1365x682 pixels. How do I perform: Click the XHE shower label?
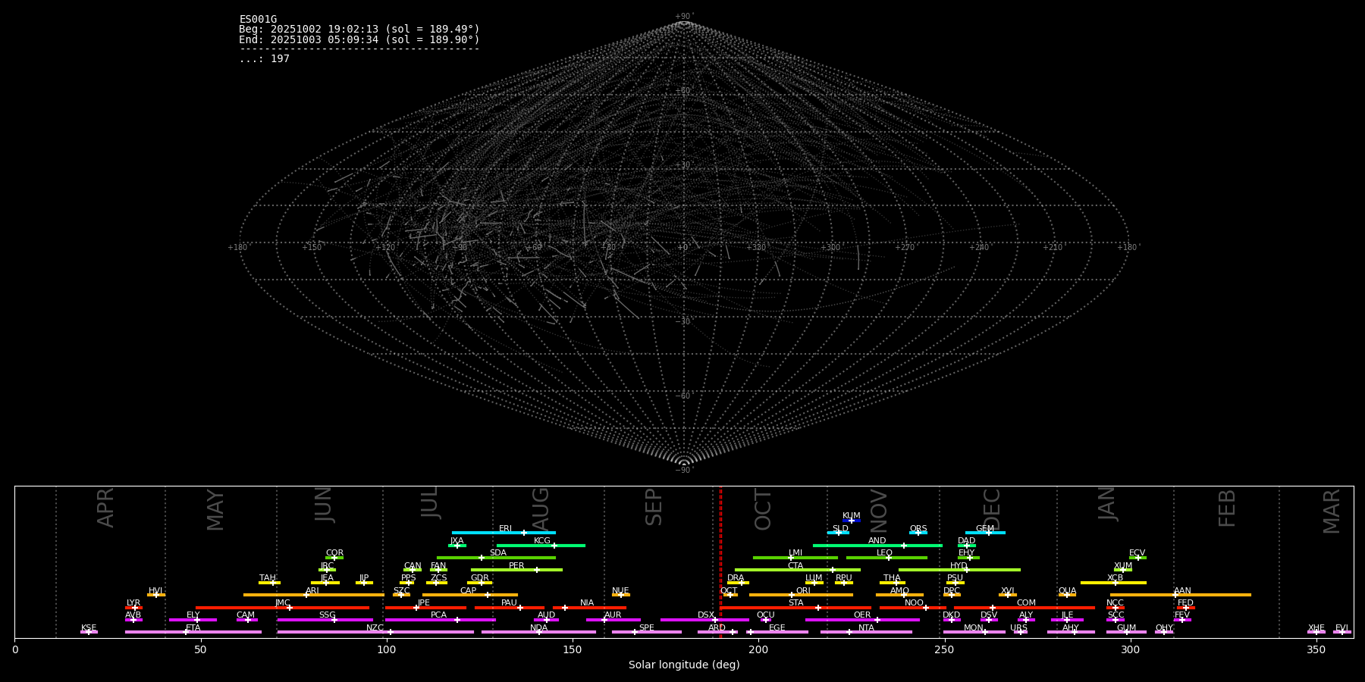click(1316, 628)
